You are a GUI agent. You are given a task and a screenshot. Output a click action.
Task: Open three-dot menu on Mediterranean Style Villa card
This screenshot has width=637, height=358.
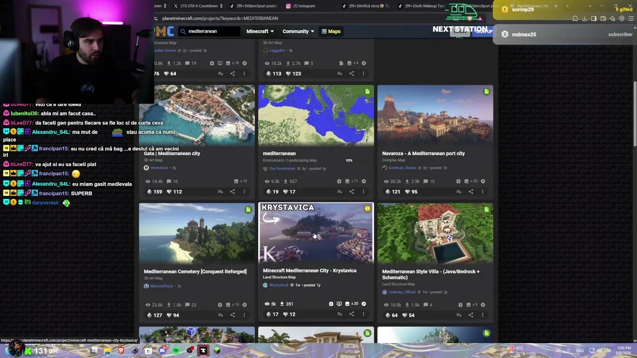coord(482,315)
